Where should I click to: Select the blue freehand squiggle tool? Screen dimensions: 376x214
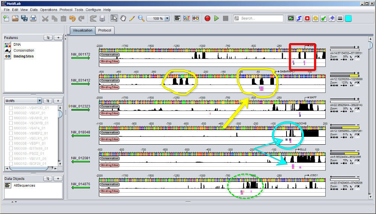coord(299,18)
